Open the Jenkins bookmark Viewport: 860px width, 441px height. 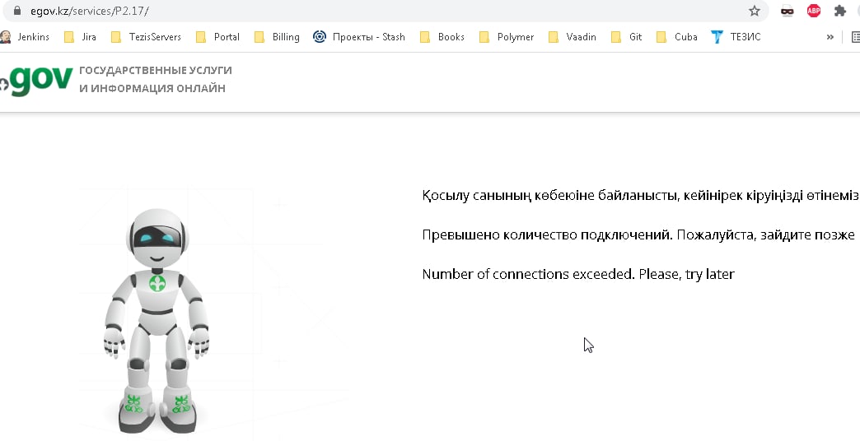pos(25,37)
